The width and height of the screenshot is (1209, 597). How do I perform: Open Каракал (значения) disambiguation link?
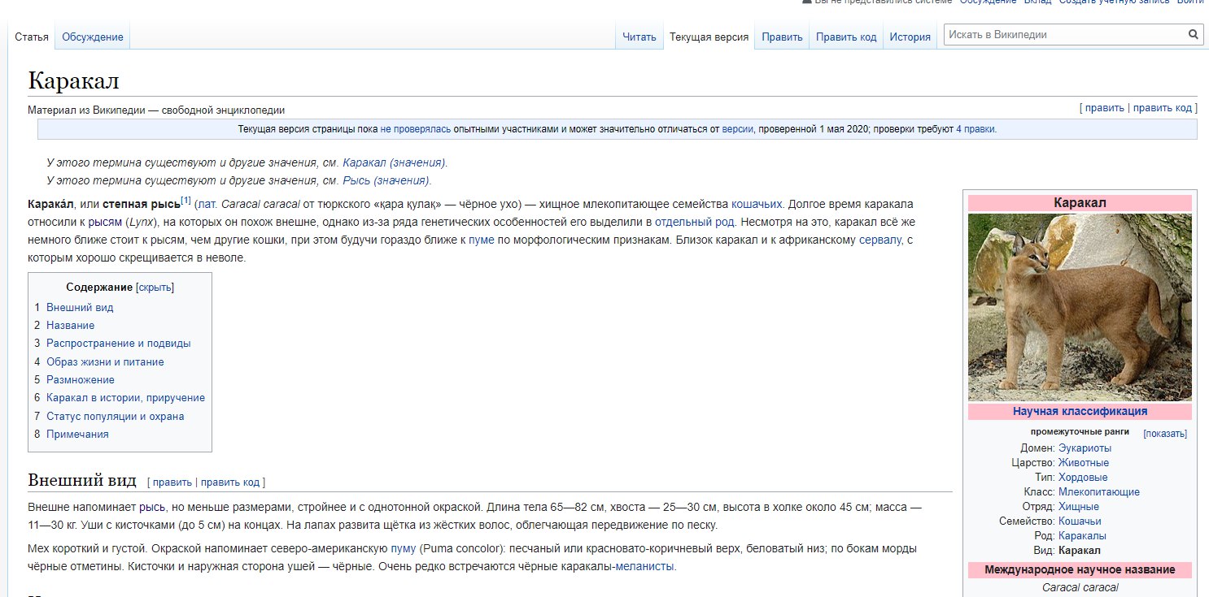(x=394, y=162)
